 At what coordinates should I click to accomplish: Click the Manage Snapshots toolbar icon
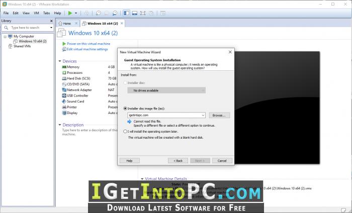pos(115,13)
